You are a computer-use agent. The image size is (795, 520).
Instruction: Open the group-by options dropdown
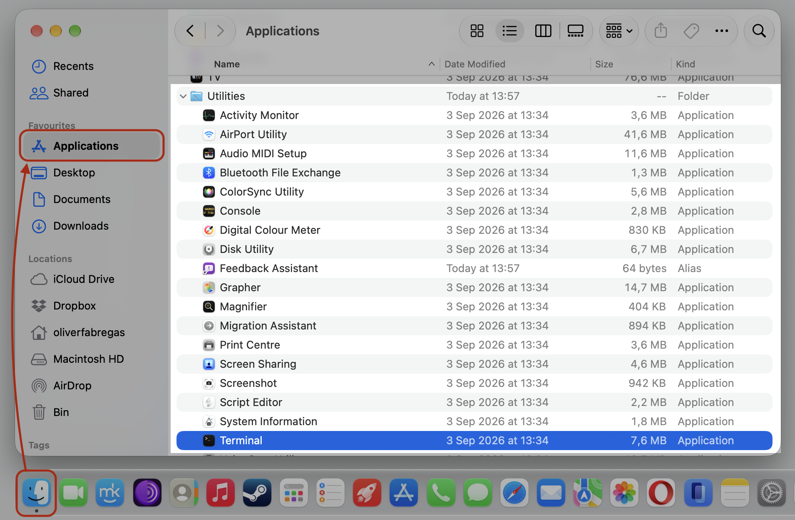pos(619,31)
